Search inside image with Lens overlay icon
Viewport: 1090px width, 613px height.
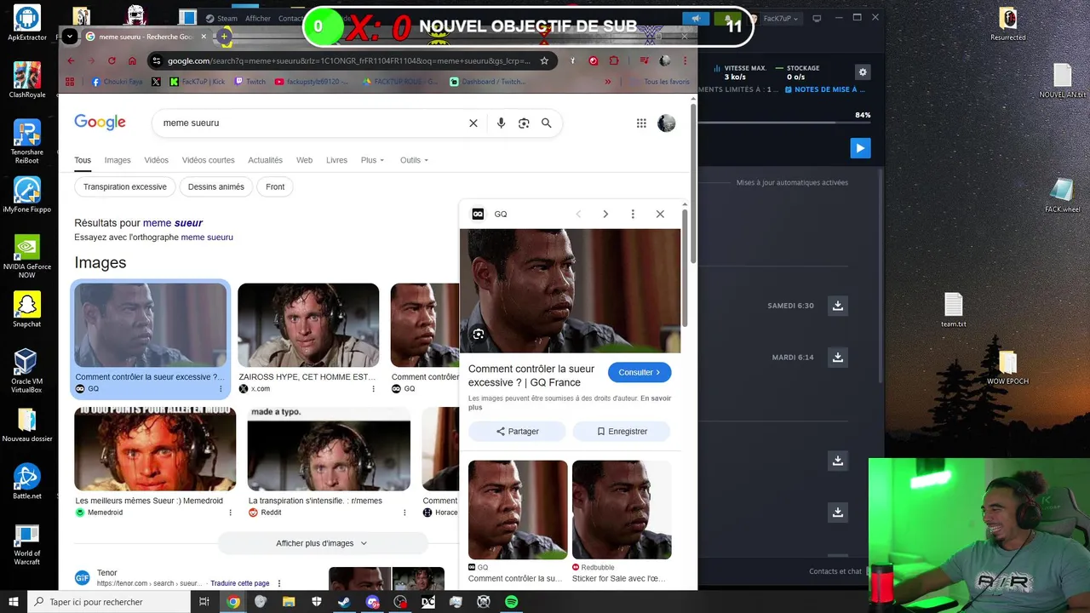(479, 335)
